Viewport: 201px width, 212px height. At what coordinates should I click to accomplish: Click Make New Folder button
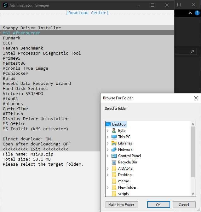pyautogui.click(x=122, y=205)
